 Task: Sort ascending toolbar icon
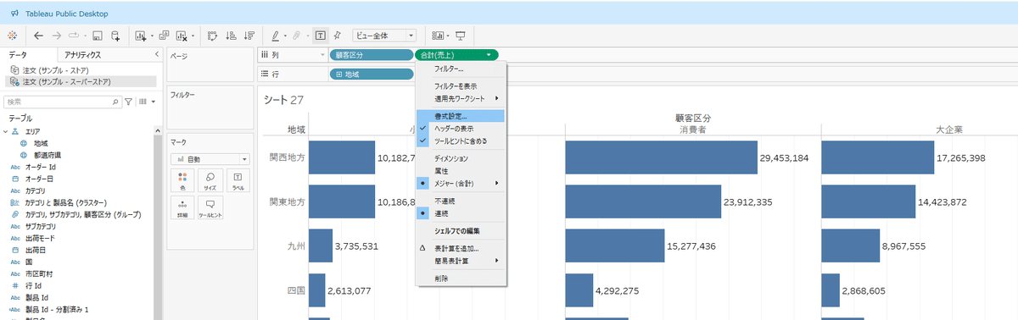tap(231, 36)
